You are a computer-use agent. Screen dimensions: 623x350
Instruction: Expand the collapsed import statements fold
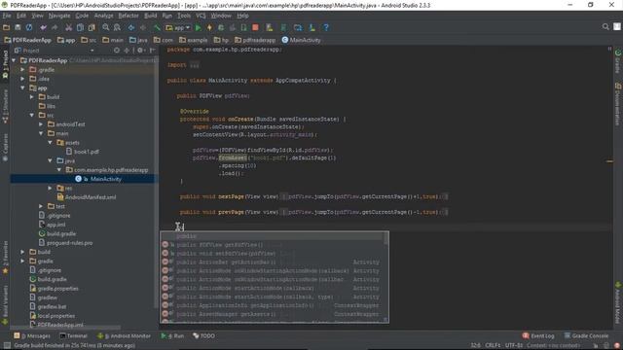pyautogui.click(x=195, y=65)
